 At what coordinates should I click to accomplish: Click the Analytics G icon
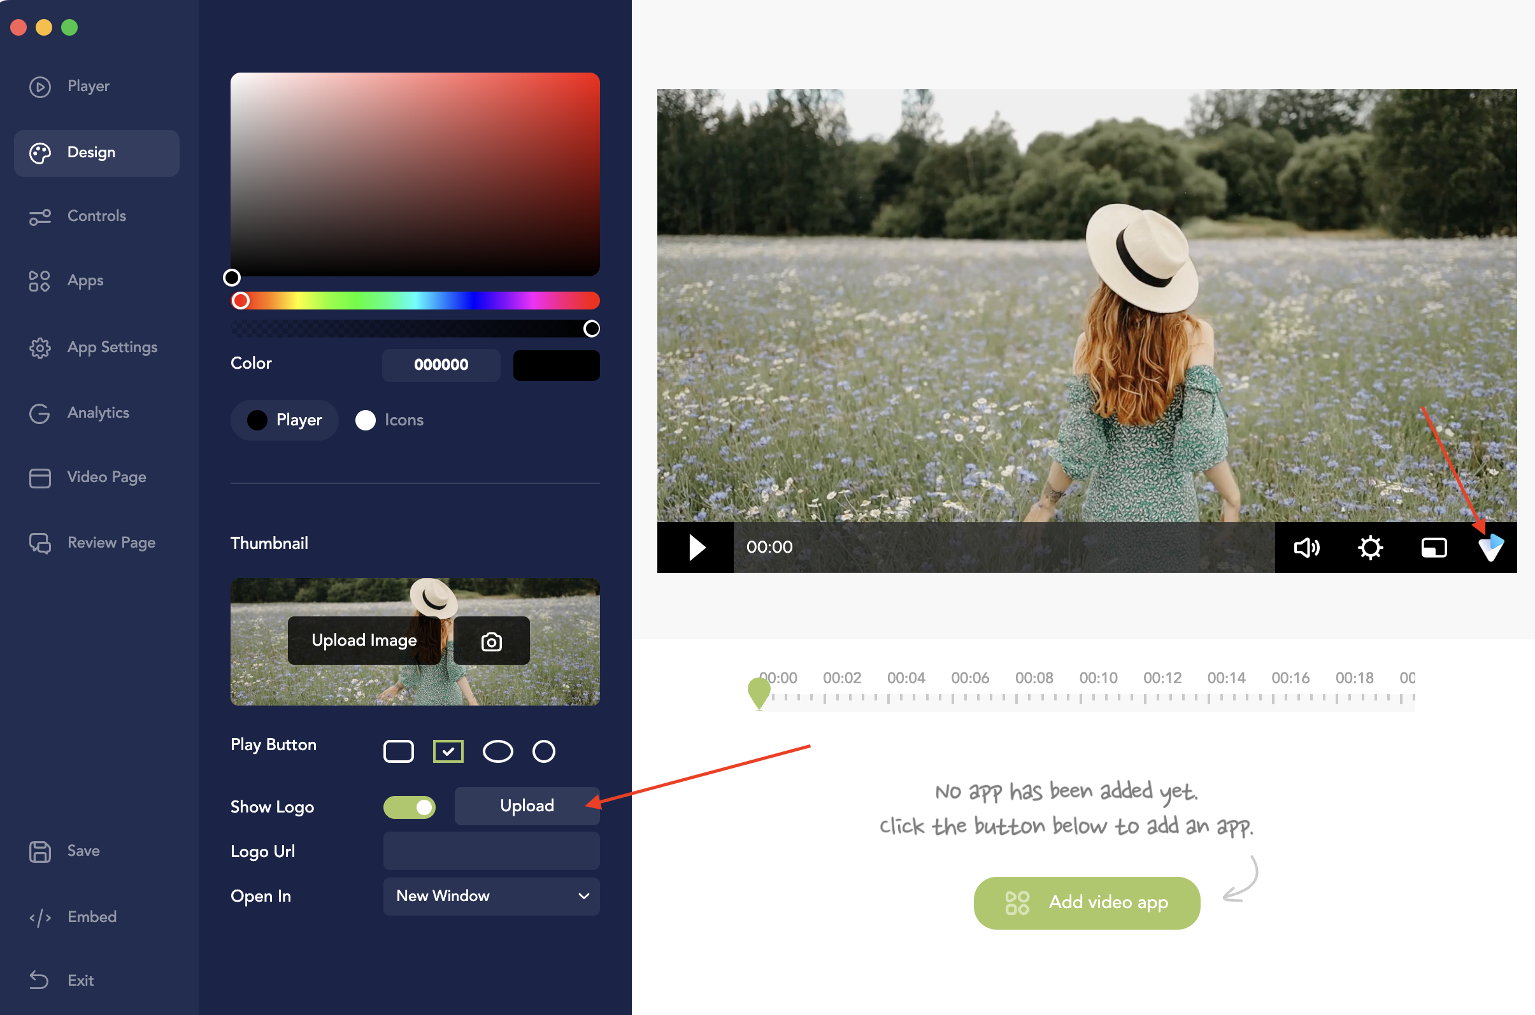tap(39, 413)
